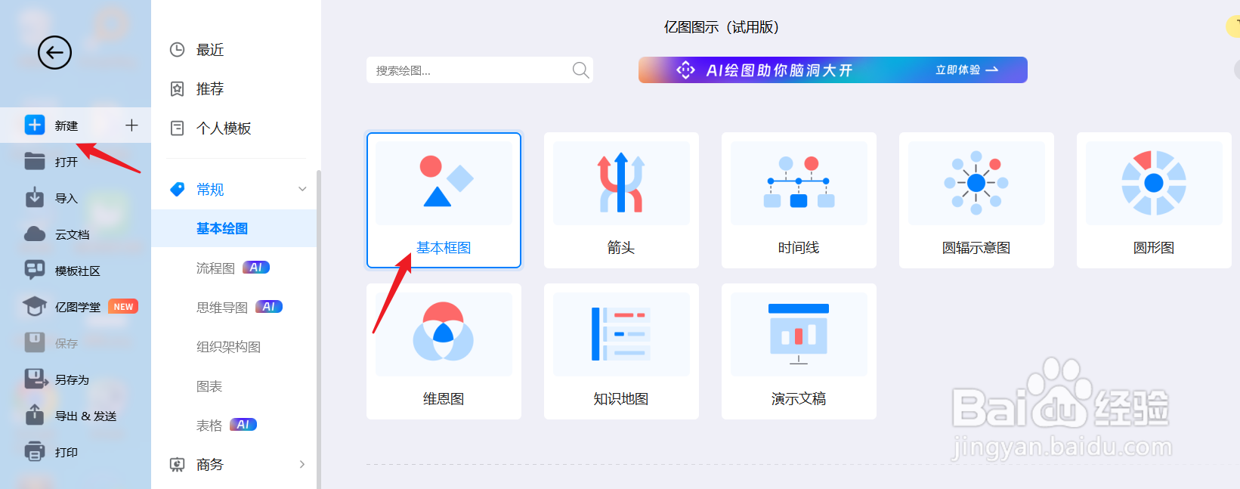This screenshot has height=489, width=1240.
Task: Click the 商务 presentation icon
Action: coord(177,465)
